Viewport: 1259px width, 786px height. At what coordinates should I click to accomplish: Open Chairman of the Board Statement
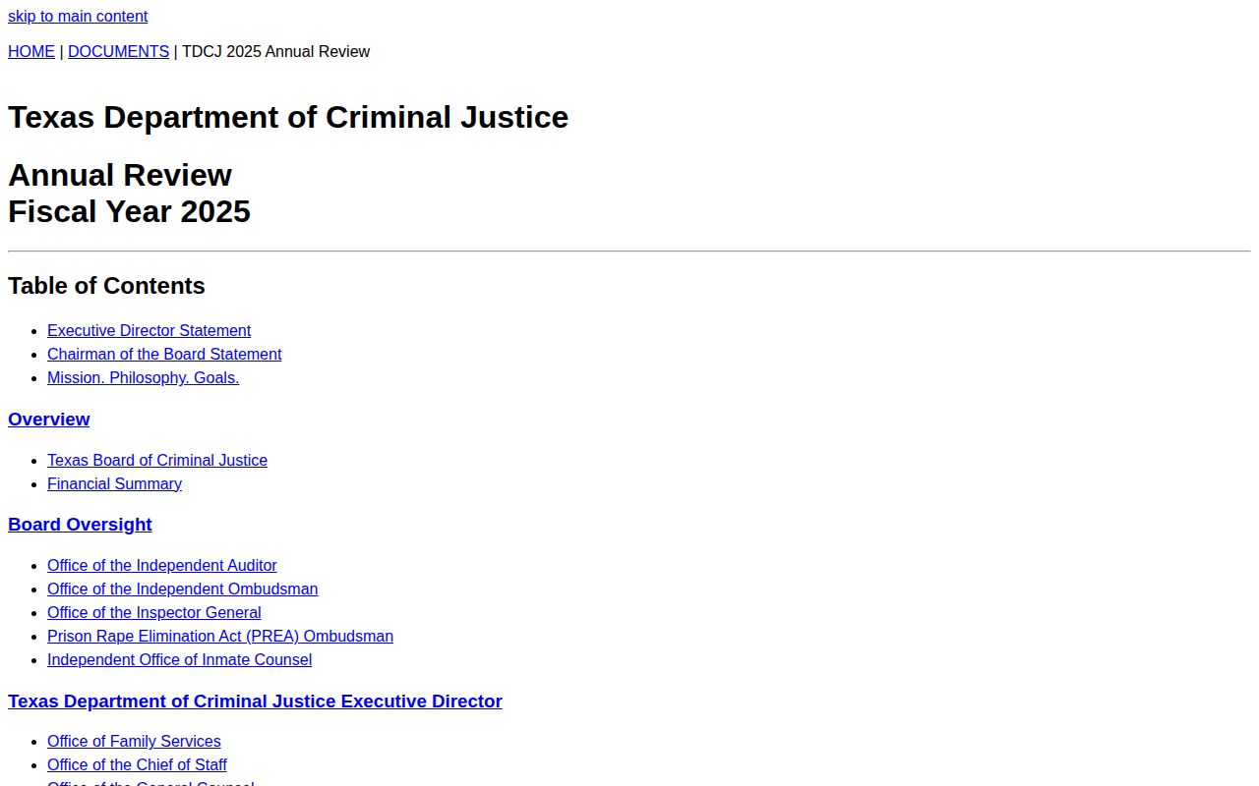pos(164,355)
